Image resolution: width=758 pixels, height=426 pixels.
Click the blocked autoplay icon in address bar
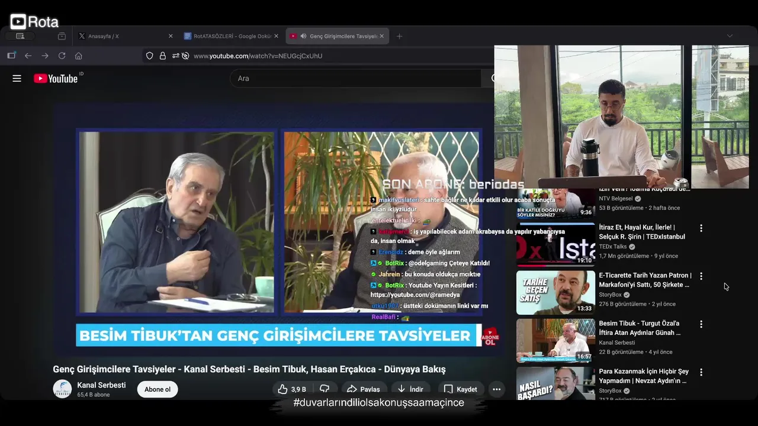[185, 56]
